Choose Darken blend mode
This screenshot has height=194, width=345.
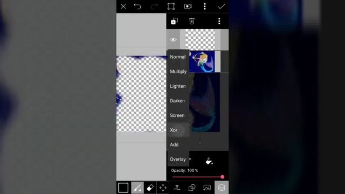coord(177,101)
